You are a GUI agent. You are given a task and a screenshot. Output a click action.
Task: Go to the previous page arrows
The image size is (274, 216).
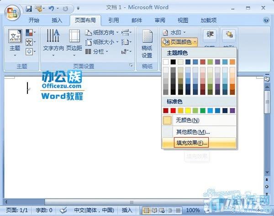[x=267, y=180]
